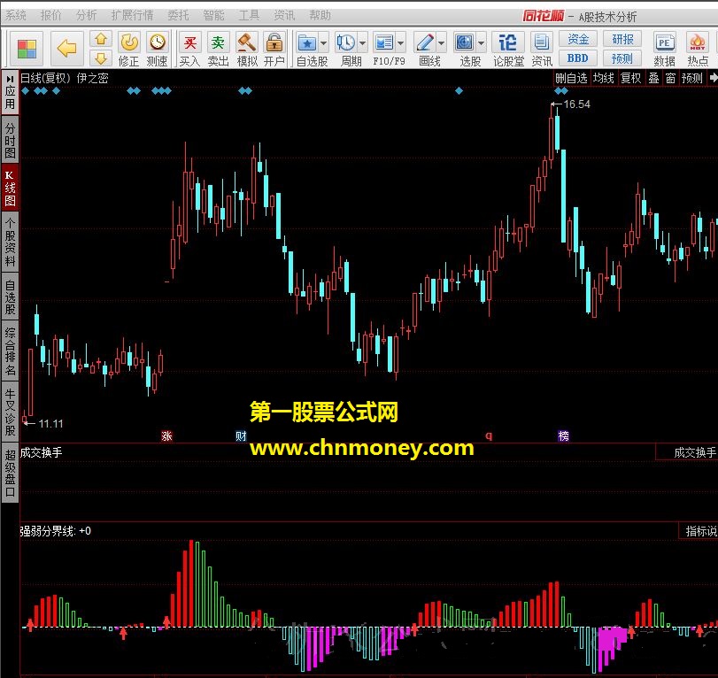This screenshot has height=678, width=718.
Task: Click the 资金 button
Action: pyautogui.click(x=577, y=39)
